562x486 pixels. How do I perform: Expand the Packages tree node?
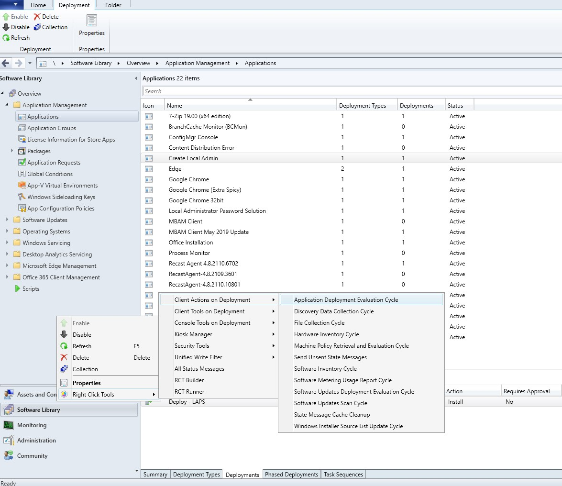12,151
